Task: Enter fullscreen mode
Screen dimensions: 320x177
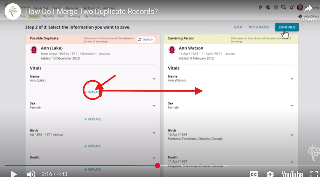Action: (314, 174)
